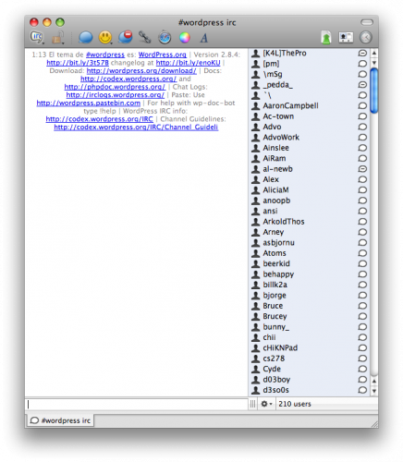The image size is (403, 462).
Task: Select user cHiKNPad in the list
Action: tap(310, 348)
